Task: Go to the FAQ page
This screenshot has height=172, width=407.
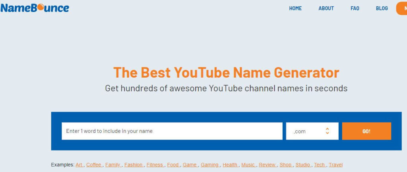Action: click(355, 8)
